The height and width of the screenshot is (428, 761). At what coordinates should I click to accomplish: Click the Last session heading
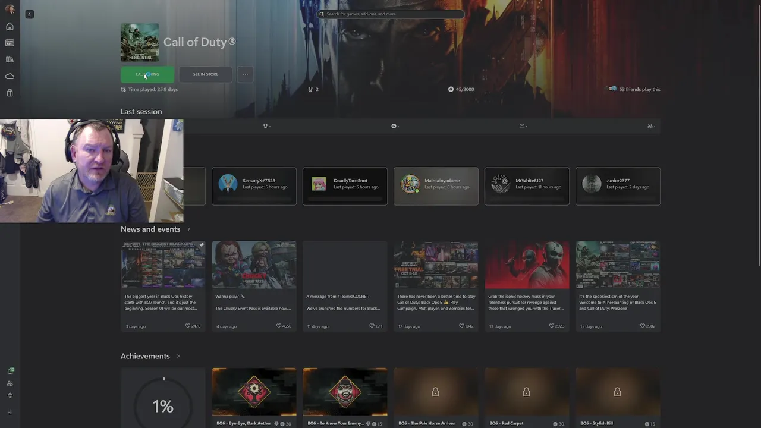click(x=141, y=111)
